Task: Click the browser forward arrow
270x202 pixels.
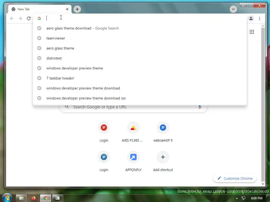Action: point(20,18)
